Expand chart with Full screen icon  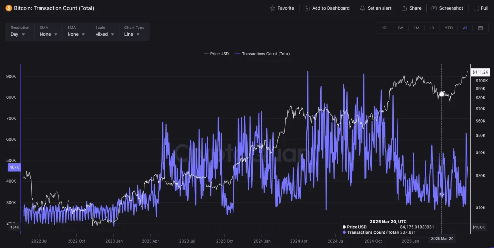pos(476,8)
